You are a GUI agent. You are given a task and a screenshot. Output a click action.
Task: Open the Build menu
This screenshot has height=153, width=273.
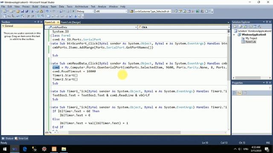tap(35, 7)
